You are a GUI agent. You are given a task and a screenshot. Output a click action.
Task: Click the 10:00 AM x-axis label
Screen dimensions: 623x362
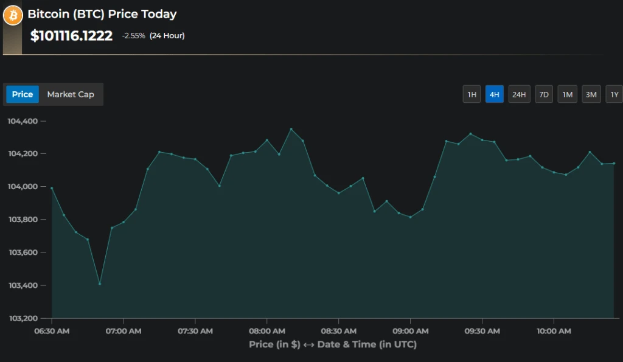pos(554,331)
